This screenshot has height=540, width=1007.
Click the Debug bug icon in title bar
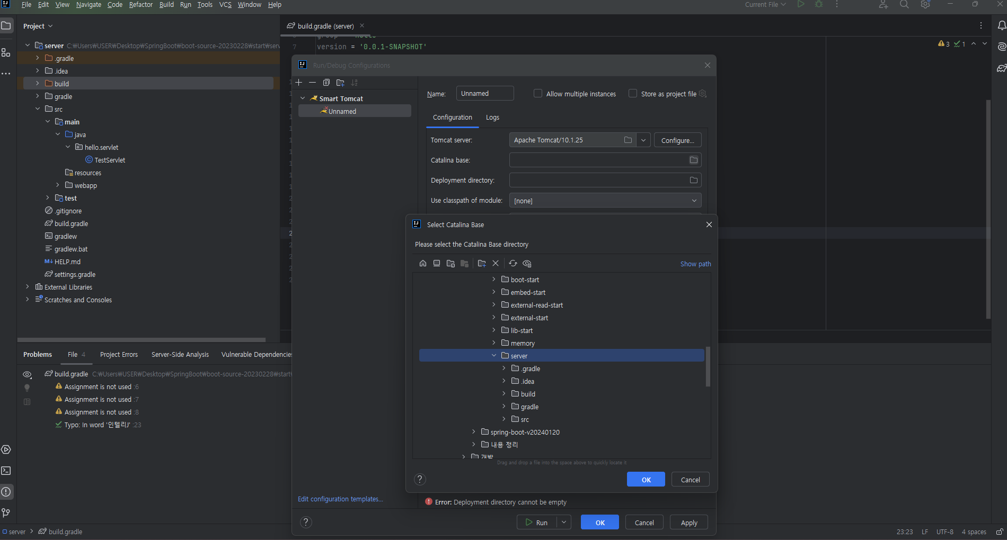(819, 4)
